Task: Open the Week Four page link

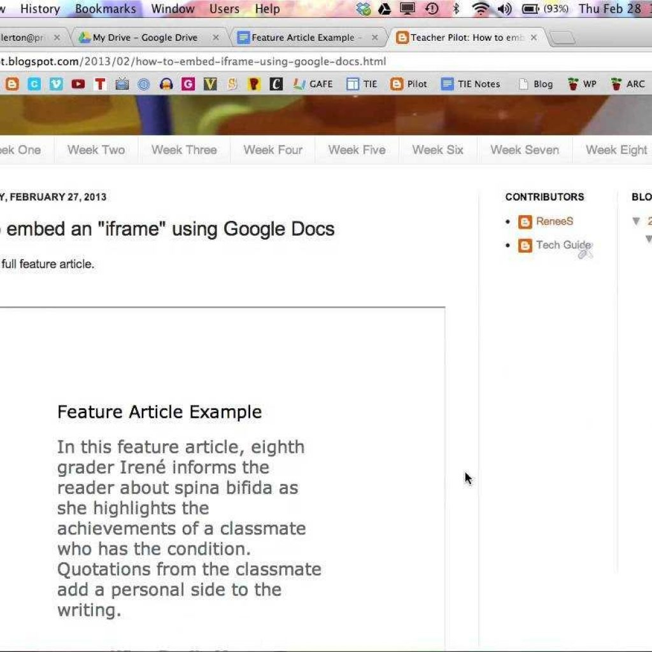Action: pos(273,150)
